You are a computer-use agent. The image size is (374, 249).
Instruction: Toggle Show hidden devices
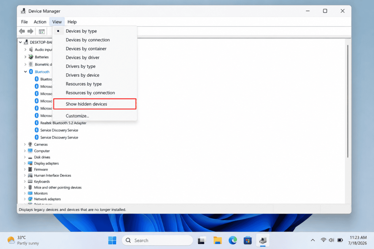coord(95,104)
